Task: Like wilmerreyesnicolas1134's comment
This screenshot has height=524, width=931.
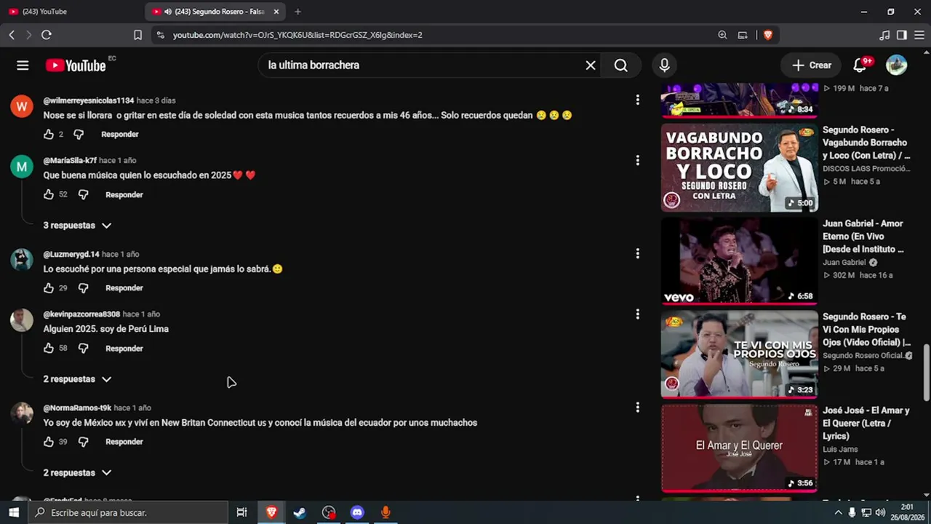Action: [x=49, y=135]
